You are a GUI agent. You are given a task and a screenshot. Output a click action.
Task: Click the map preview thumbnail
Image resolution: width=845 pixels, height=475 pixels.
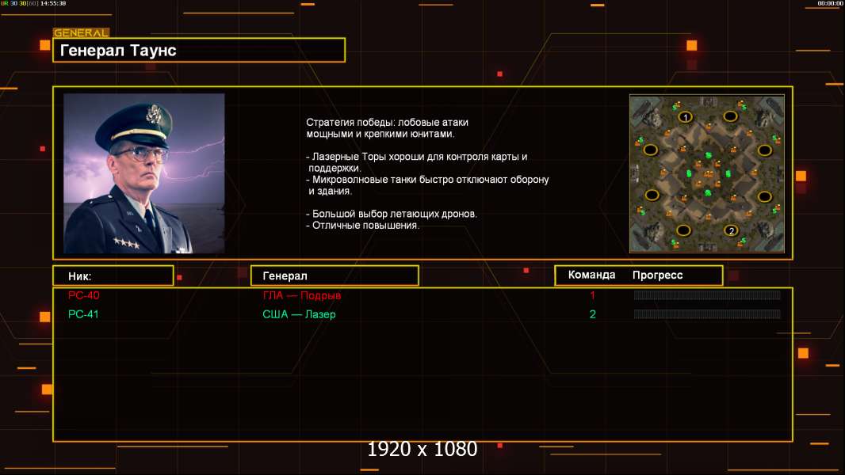pos(707,173)
